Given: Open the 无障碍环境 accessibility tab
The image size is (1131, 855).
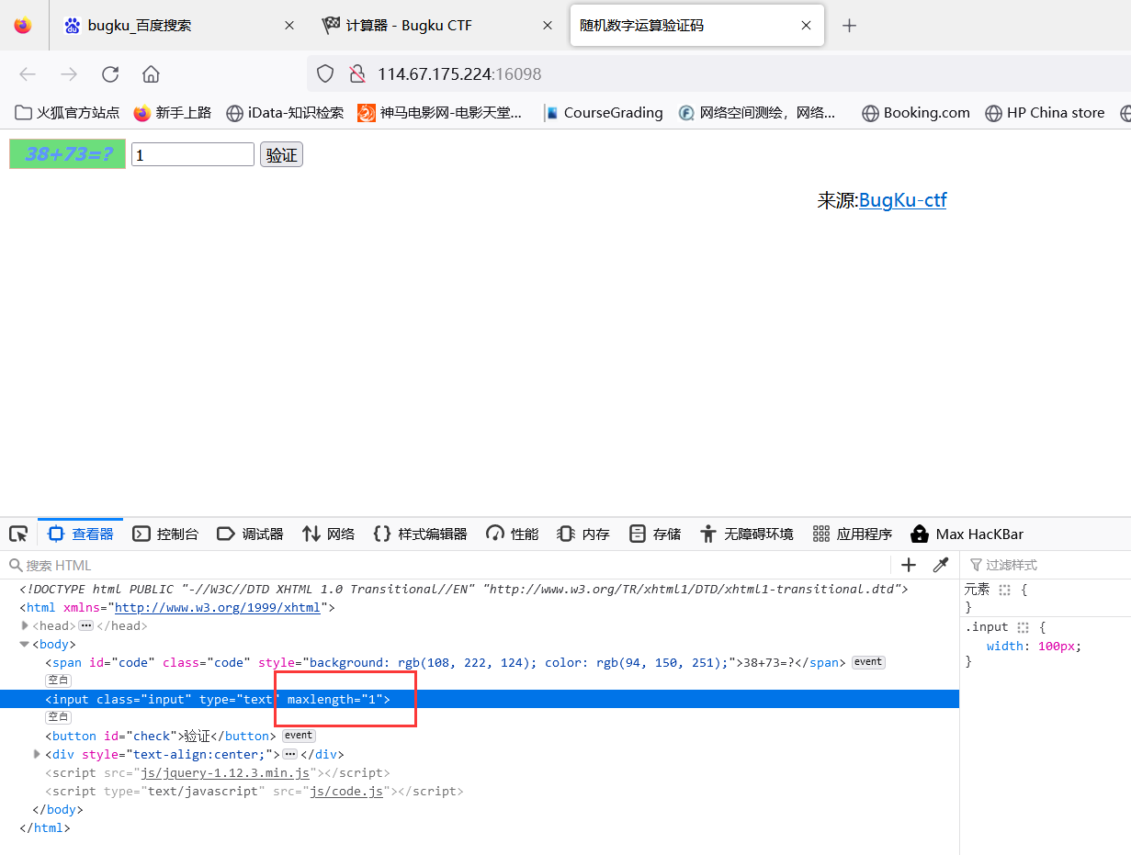Looking at the screenshot, I should pyautogui.click(x=746, y=534).
